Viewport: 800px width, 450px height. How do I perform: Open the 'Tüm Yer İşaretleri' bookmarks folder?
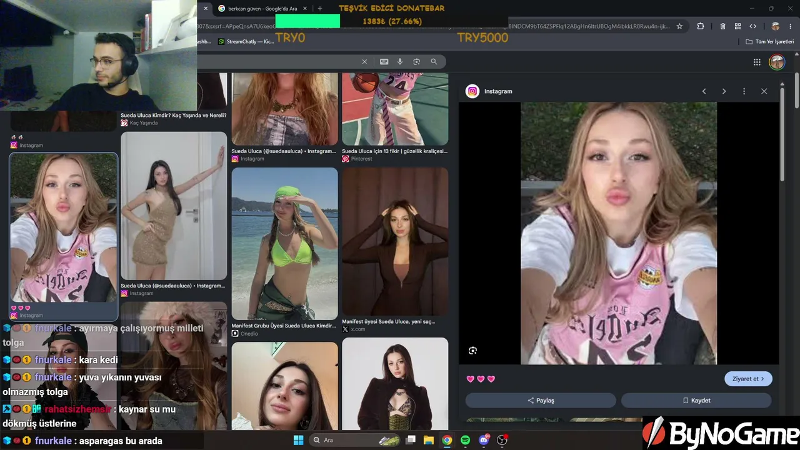(769, 42)
